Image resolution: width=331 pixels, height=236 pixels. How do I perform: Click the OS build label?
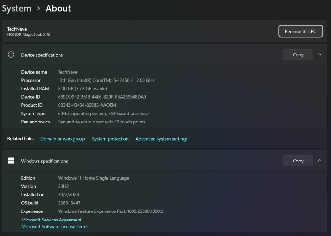pos(29,203)
